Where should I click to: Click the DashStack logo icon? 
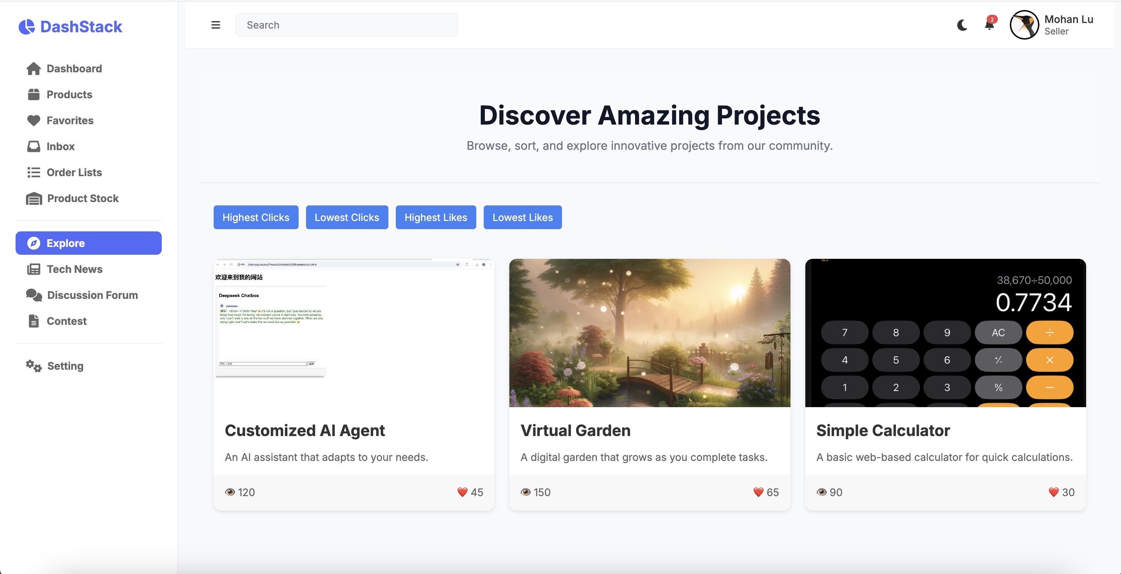[27, 27]
